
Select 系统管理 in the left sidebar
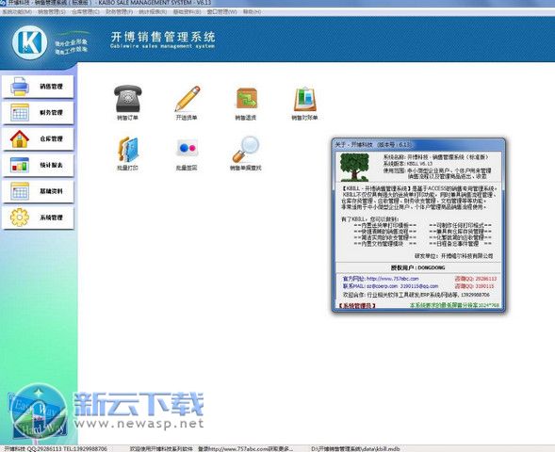click(38, 218)
